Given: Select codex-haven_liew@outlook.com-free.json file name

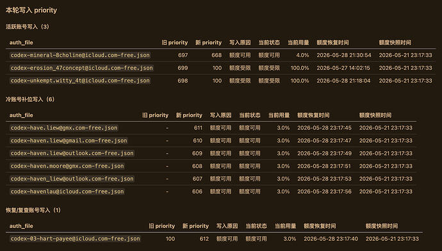Looking at the screenshot, I should pos(72,179).
